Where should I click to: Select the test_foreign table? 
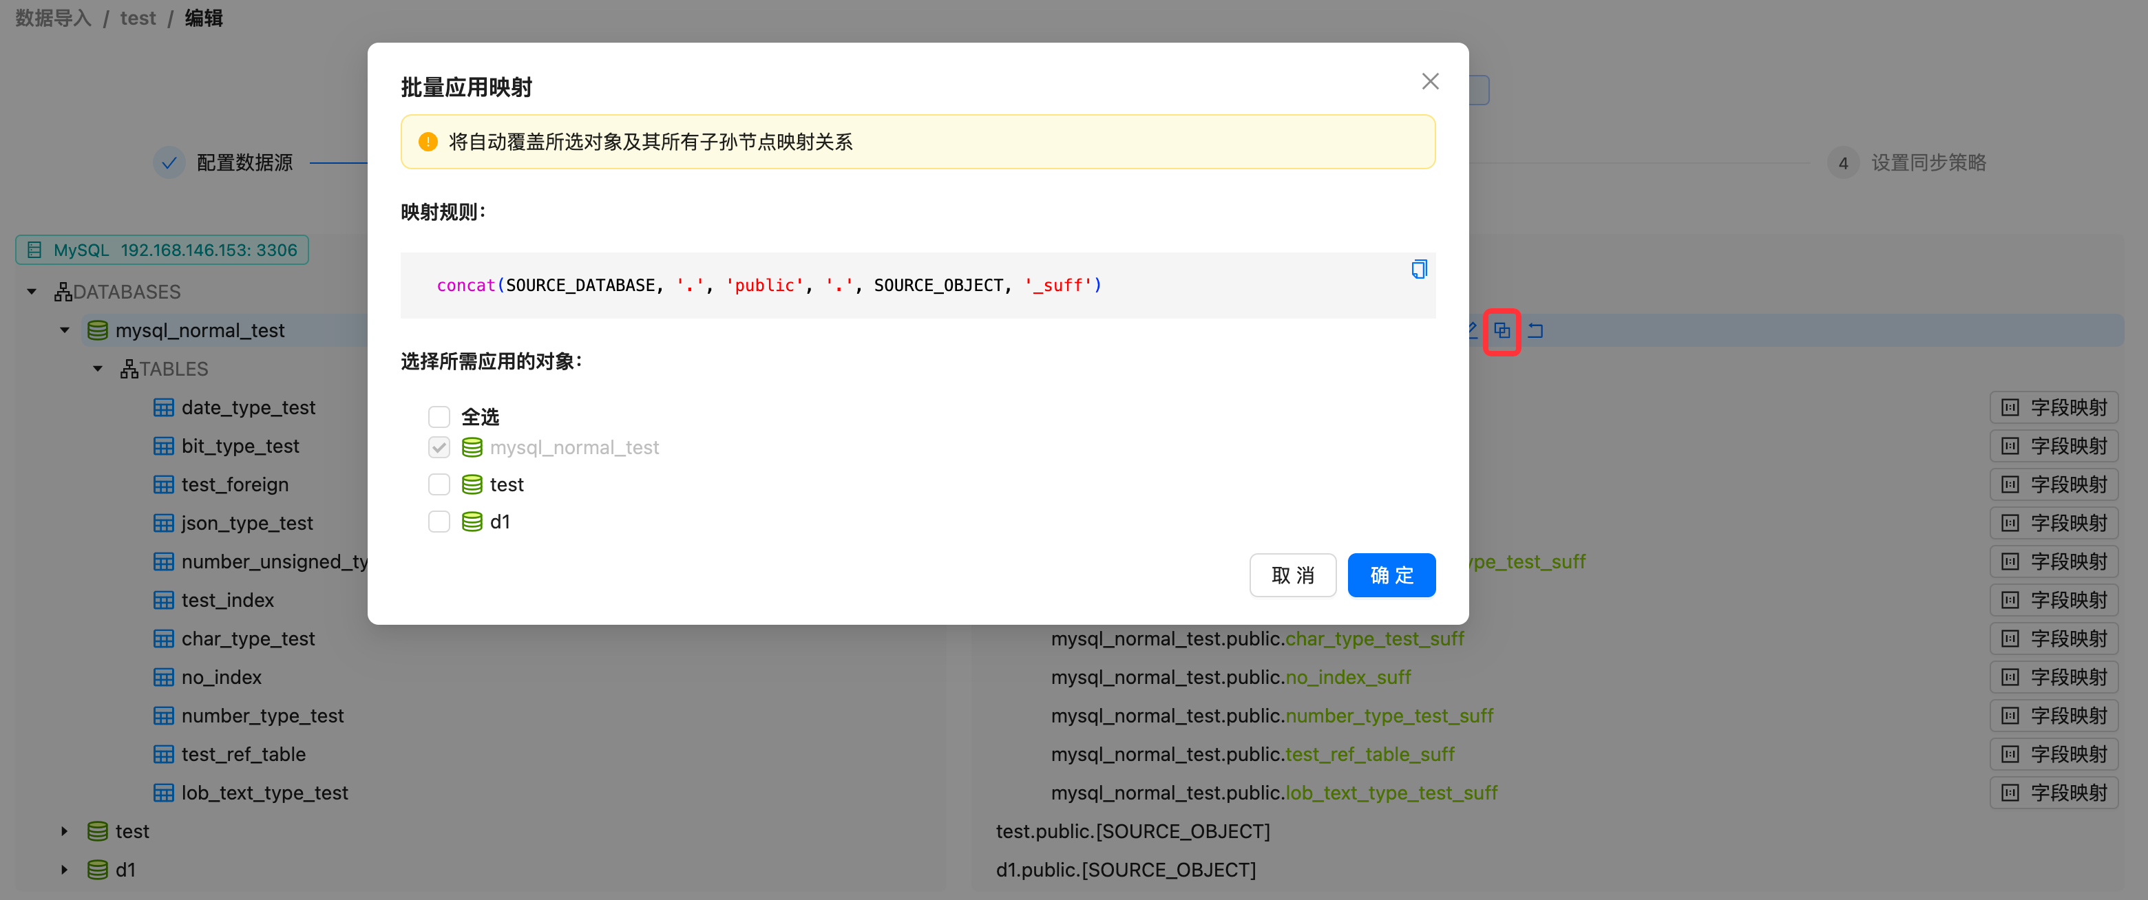click(x=235, y=484)
